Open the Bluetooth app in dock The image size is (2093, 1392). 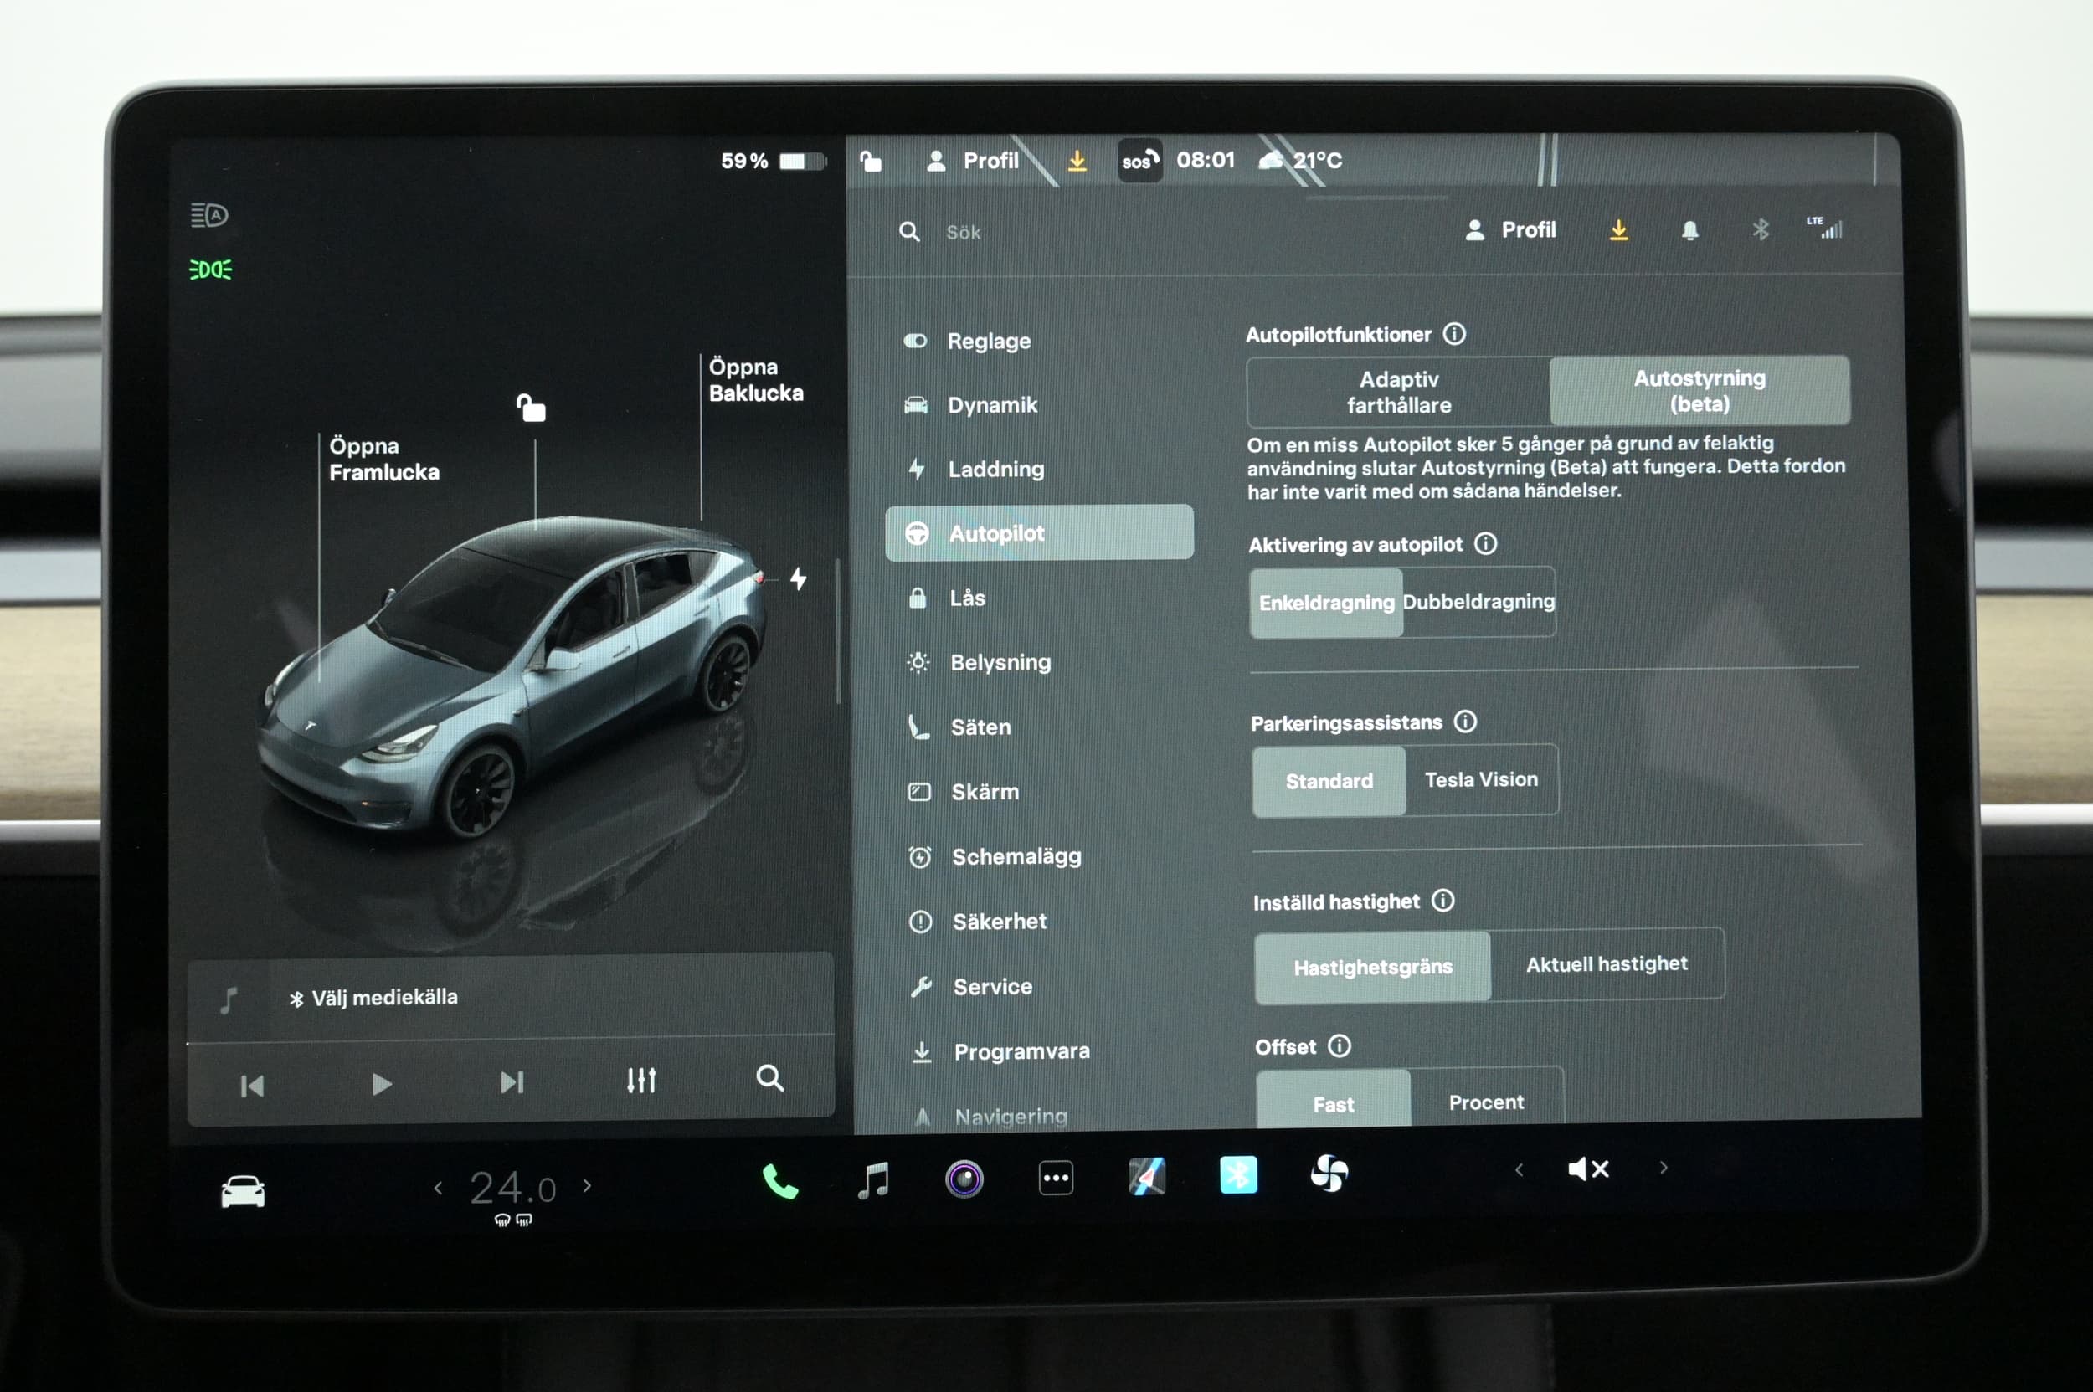[1238, 1175]
